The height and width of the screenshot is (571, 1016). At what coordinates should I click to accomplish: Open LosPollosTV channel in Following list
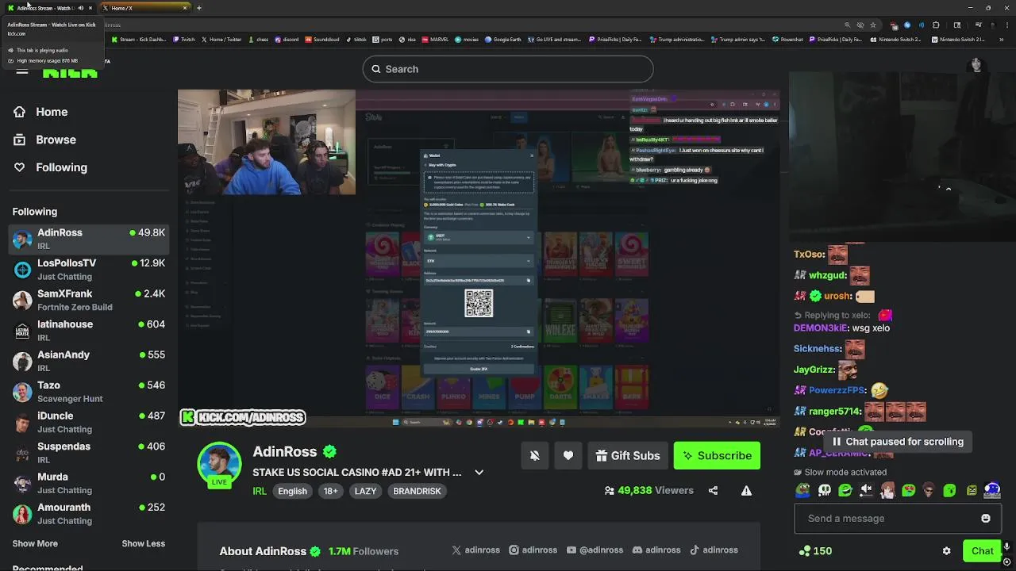click(89, 269)
